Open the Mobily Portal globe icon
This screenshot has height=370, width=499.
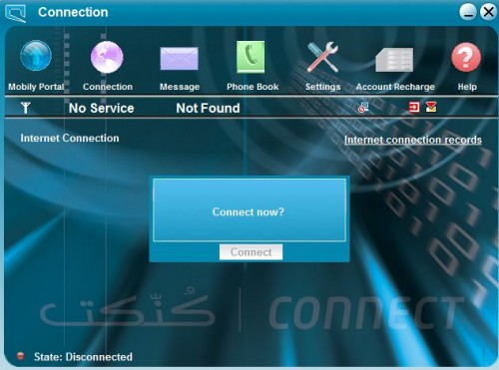click(36, 56)
